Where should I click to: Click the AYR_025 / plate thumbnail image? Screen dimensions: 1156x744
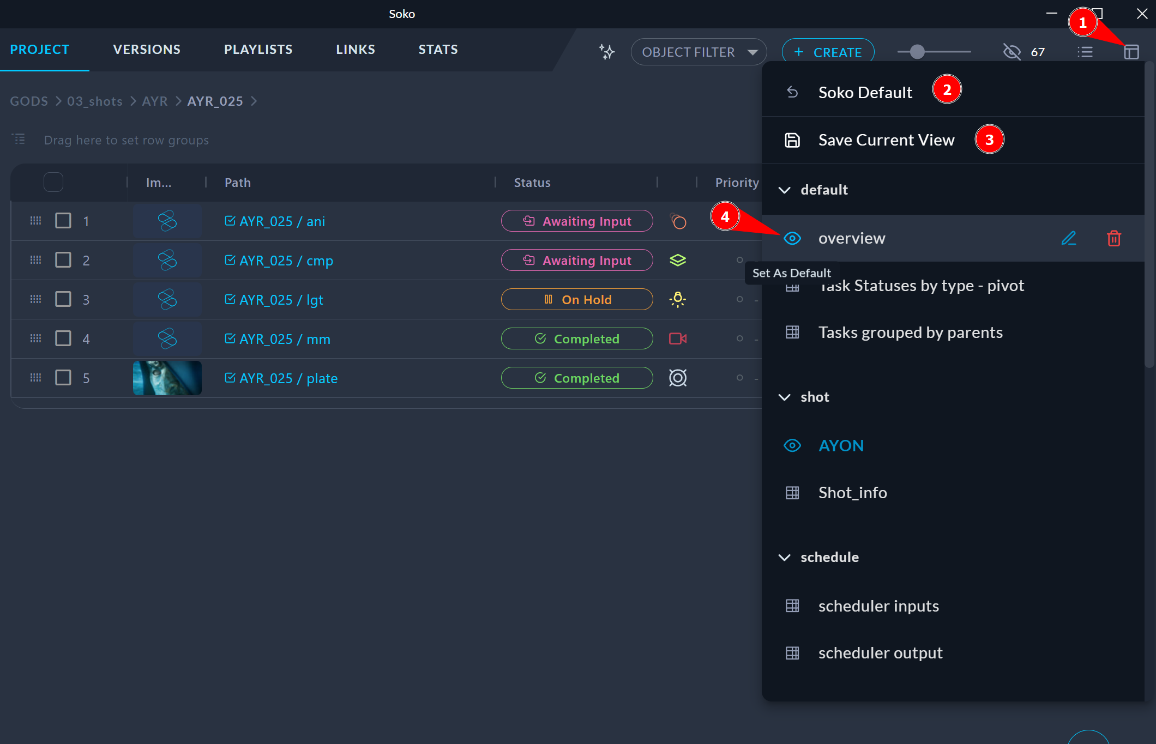coord(167,378)
